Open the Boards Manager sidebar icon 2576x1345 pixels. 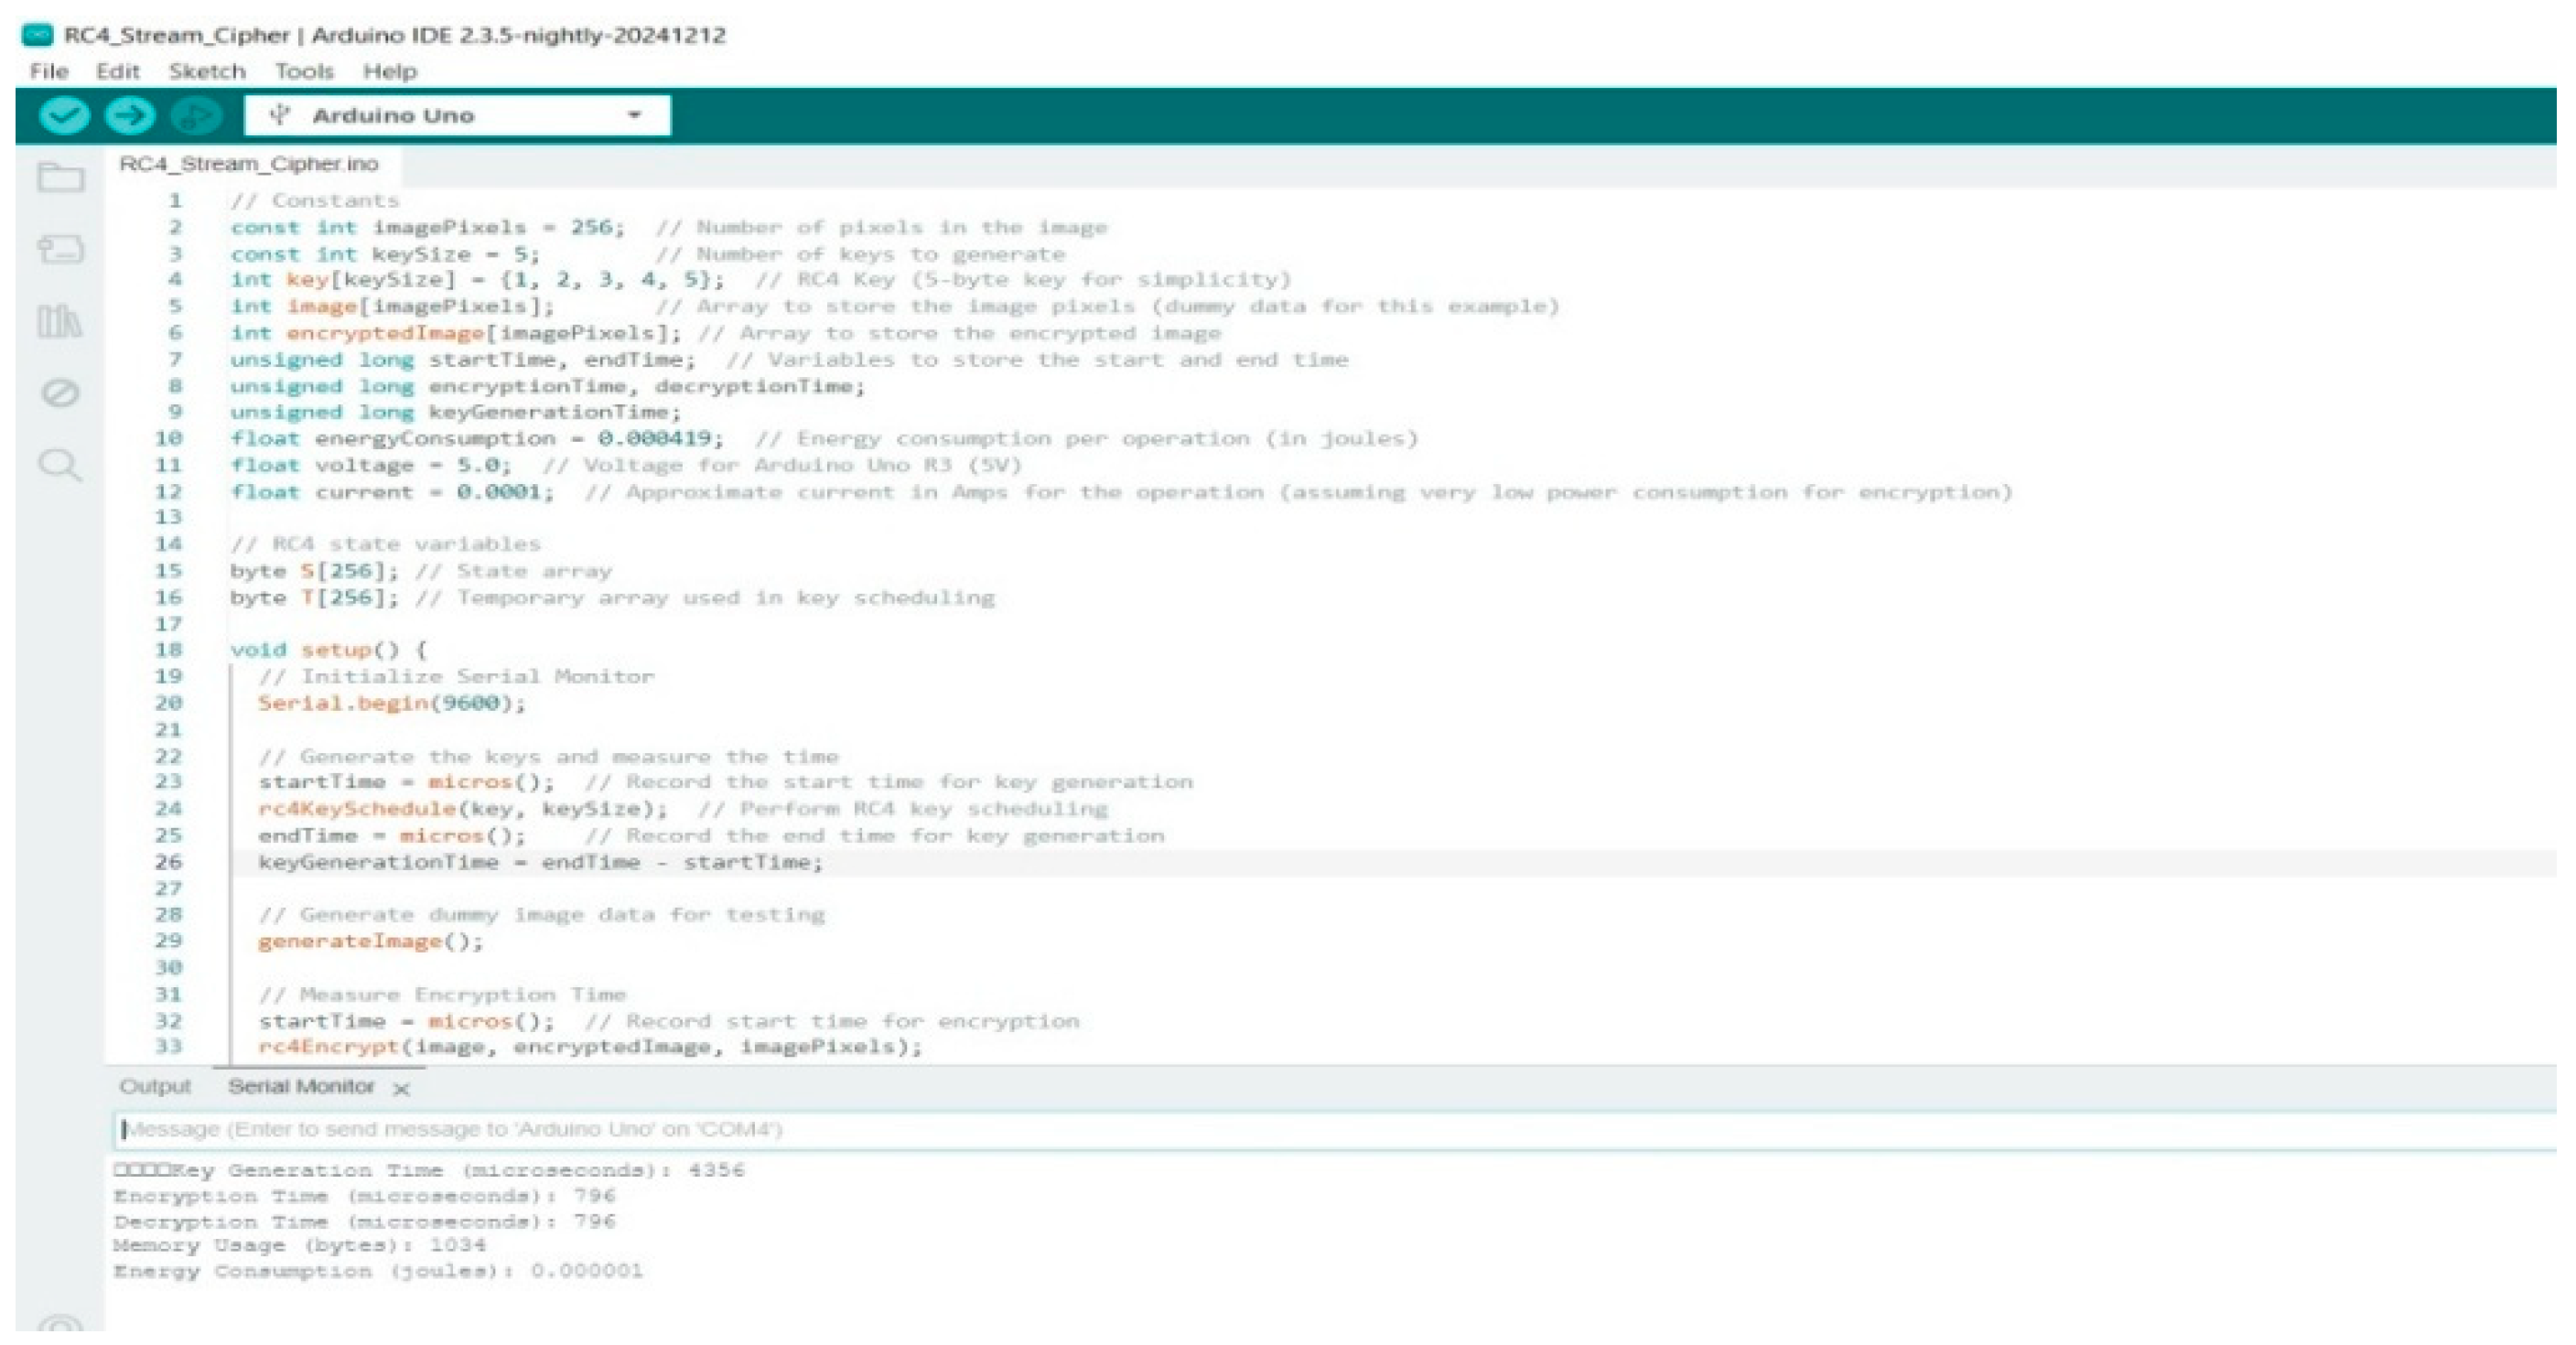(60, 249)
